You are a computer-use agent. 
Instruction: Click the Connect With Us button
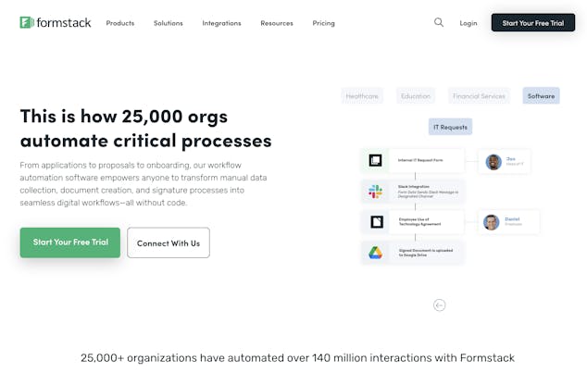(x=169, y=242)
